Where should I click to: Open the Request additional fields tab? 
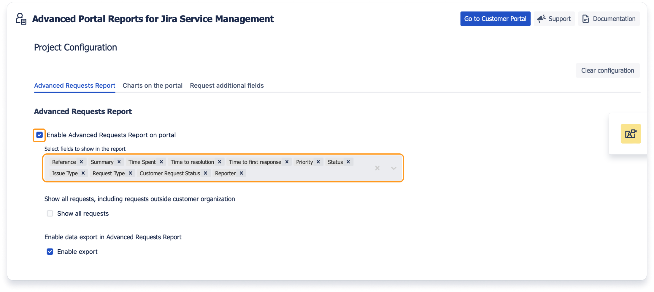click(x=227, y=86)
